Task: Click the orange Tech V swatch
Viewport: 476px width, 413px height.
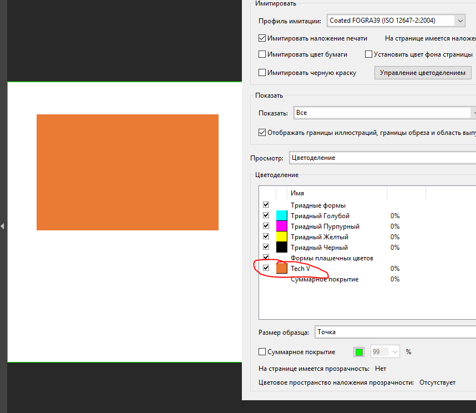Action: 282,268
